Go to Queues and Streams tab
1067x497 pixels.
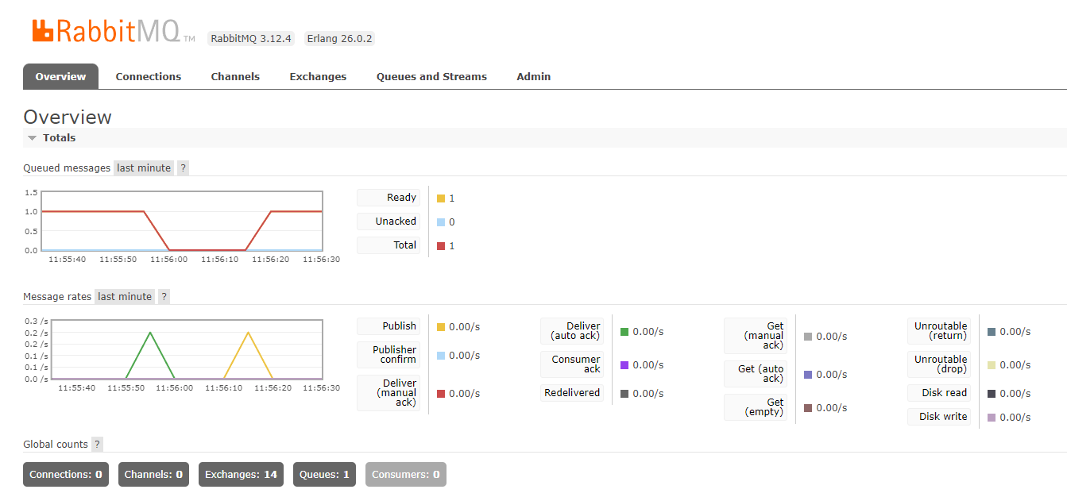tap(431, 76)
